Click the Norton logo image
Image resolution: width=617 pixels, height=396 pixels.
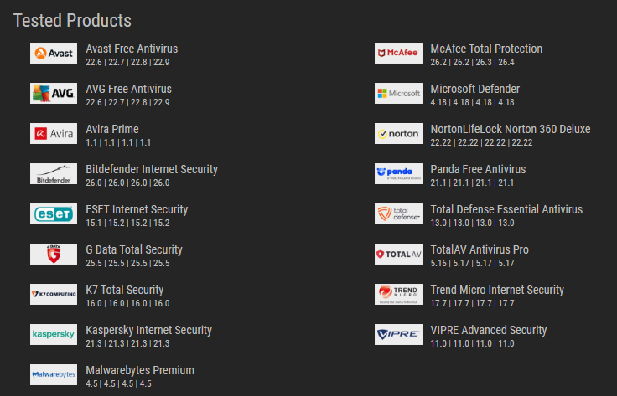coord(398,134)
